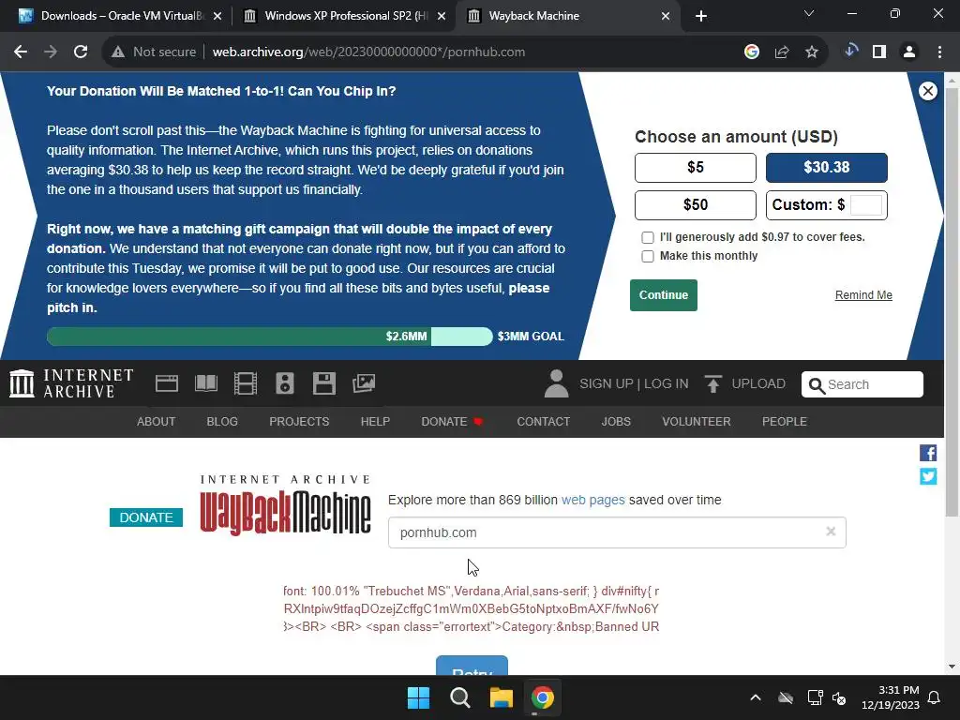Open the Texts book icon
Viewport: 960px width, 720px height.
pos(205,383)
